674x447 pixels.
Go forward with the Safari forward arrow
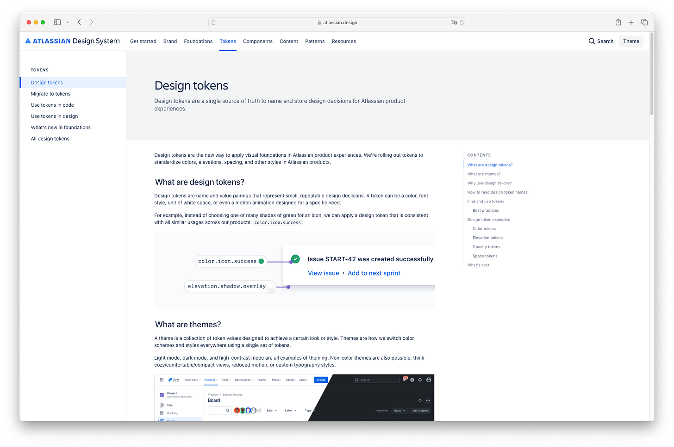[92, 22]
